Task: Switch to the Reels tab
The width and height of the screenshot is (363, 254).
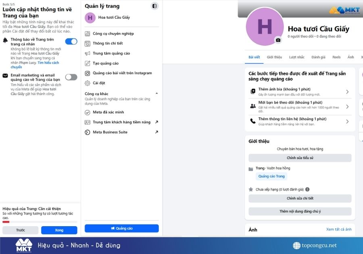Action: pyautogui.click(x=336, y=57)
